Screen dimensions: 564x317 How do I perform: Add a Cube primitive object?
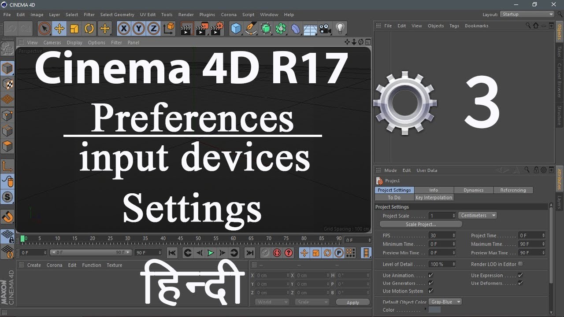coord(237,29)
